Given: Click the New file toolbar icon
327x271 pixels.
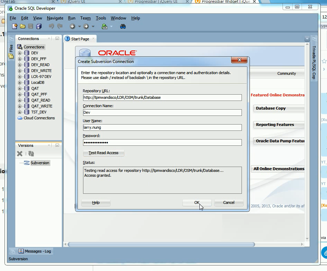Looking at the screenshot, I should [x=15, y=26].
